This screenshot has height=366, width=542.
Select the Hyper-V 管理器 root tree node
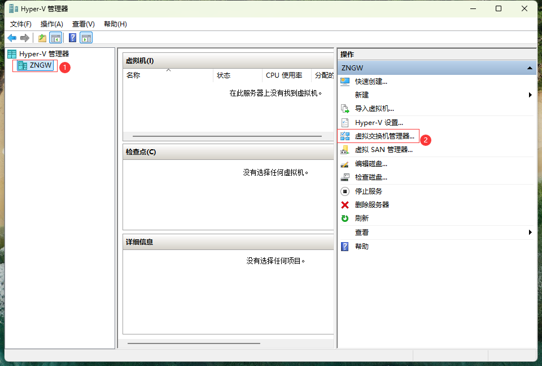[x=43, y=54]
